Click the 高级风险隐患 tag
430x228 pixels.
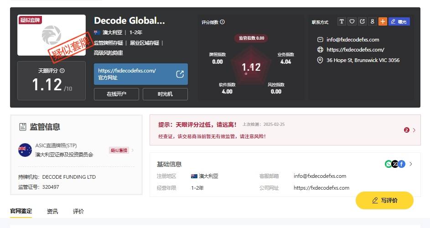tap(109, 53)
